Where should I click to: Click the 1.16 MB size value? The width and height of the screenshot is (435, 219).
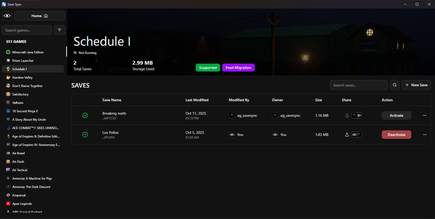[322, 115]
